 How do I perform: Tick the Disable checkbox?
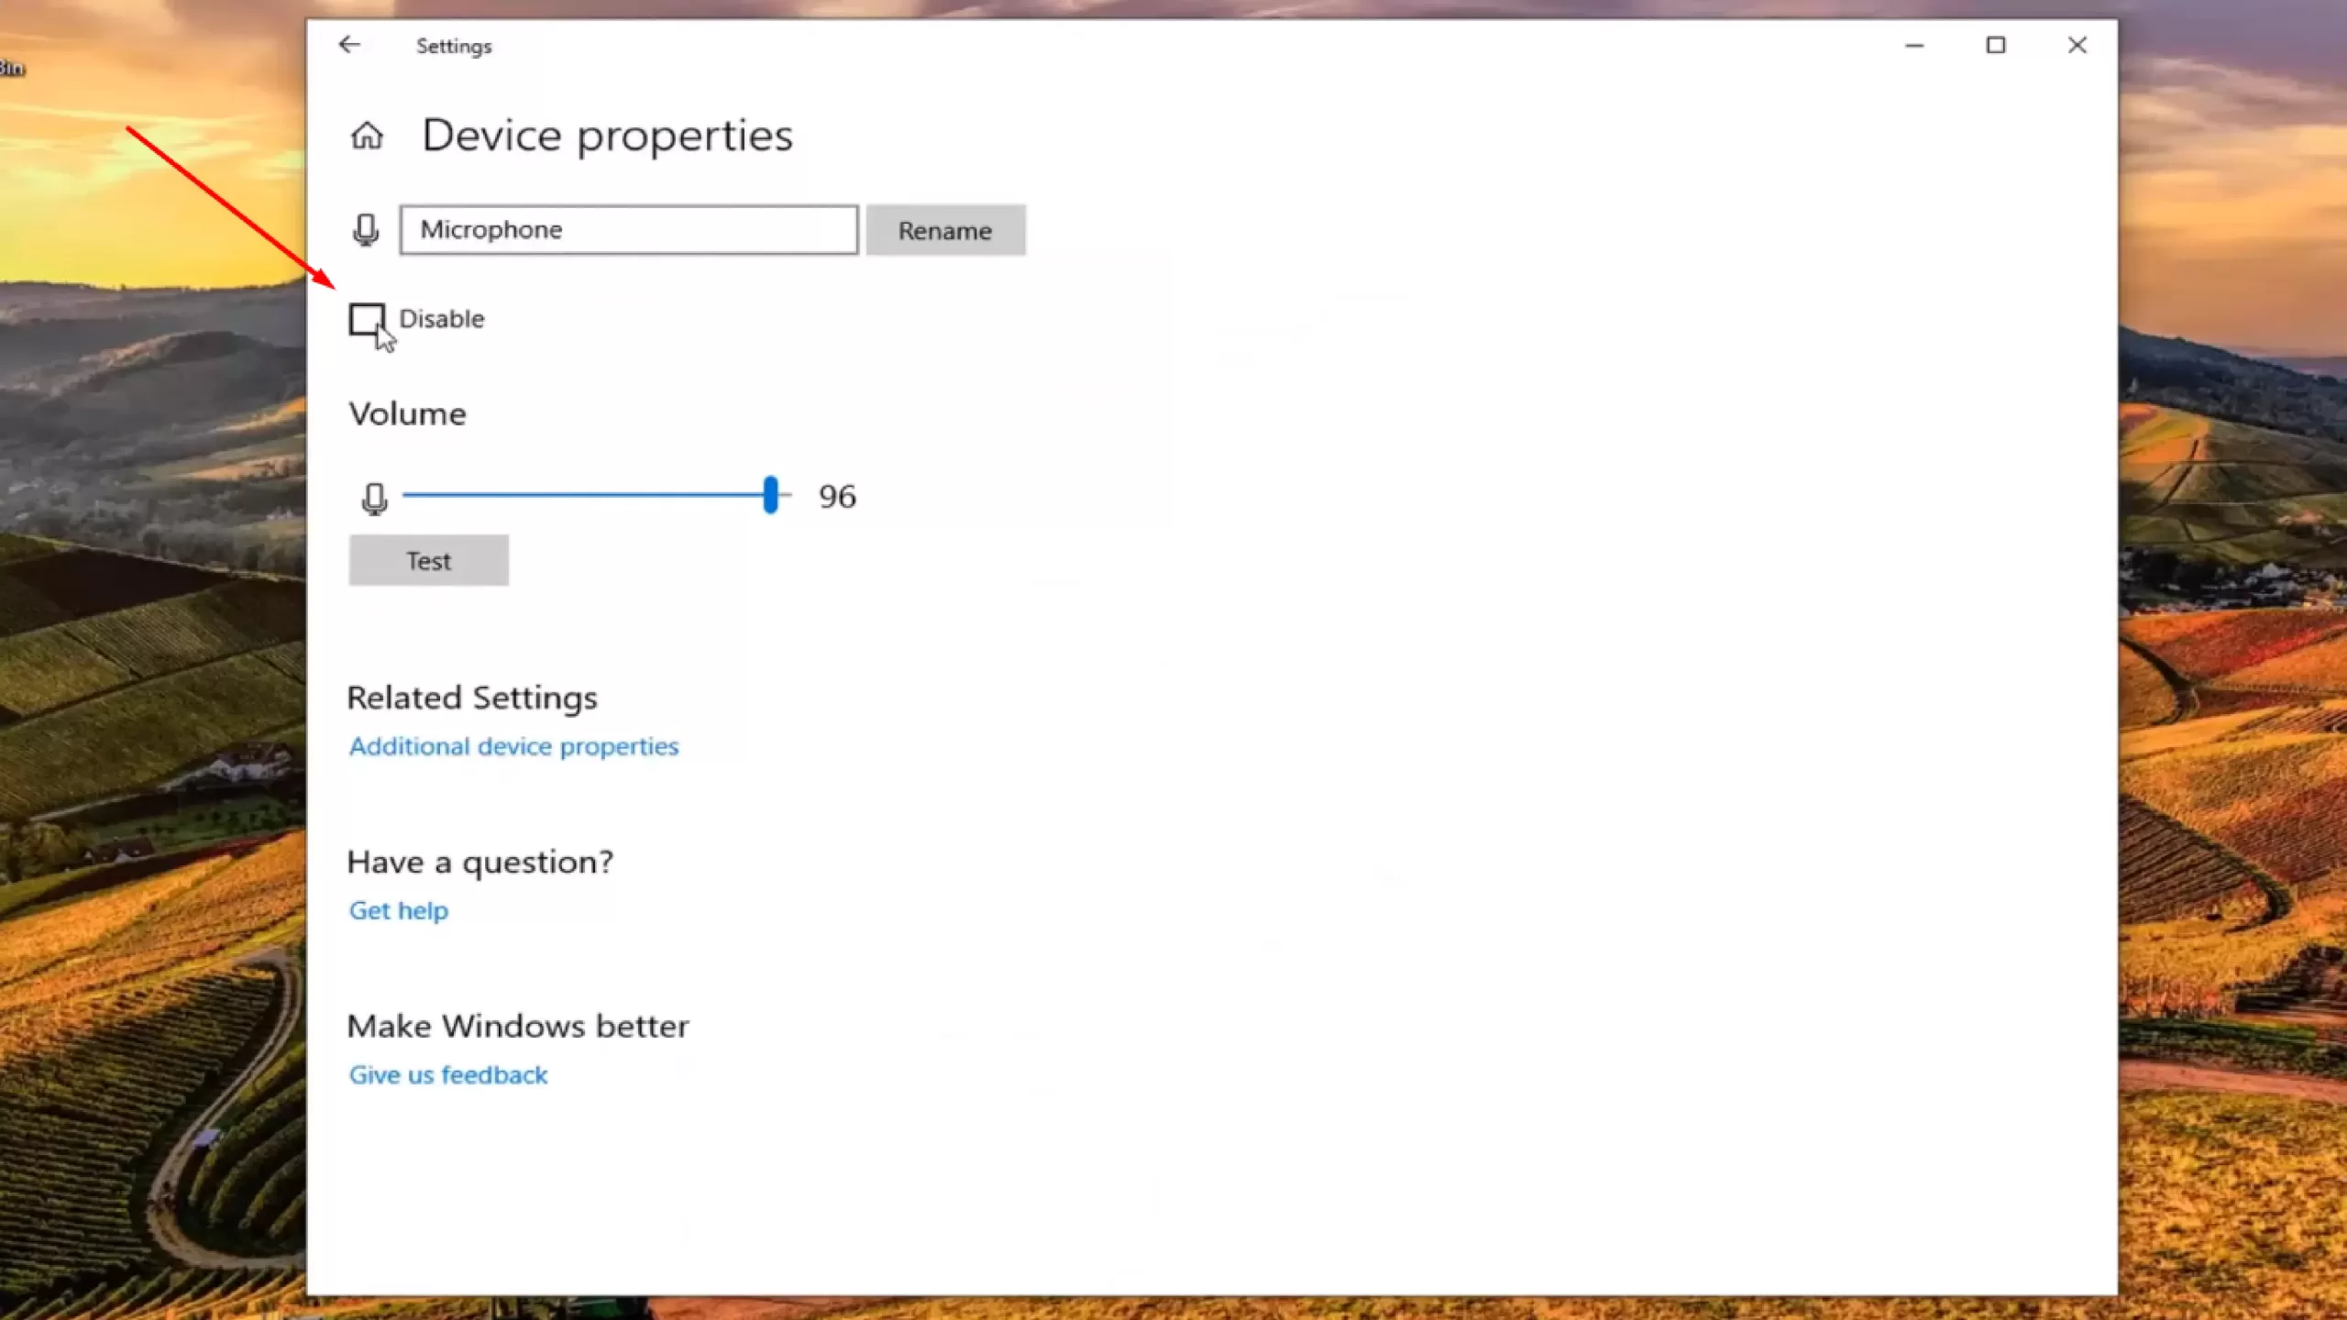367,319
